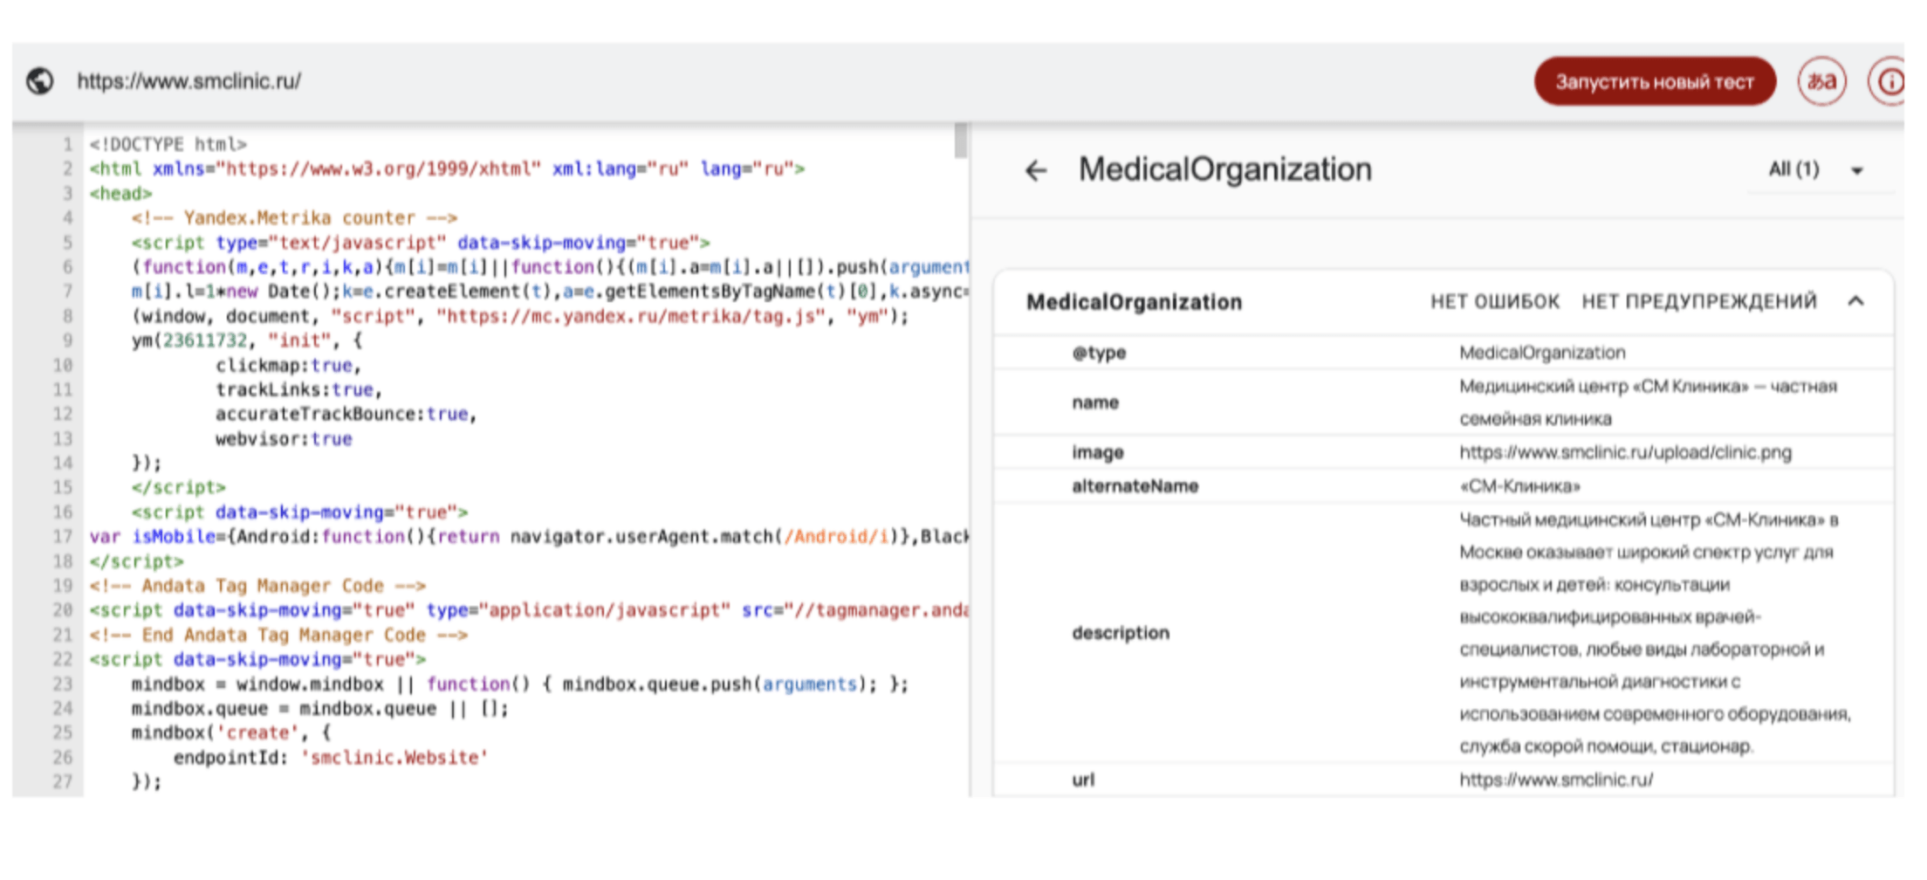This screenshot has width=1927, height=880.
Task: Click code line number 1
Action: pos(66,144)
